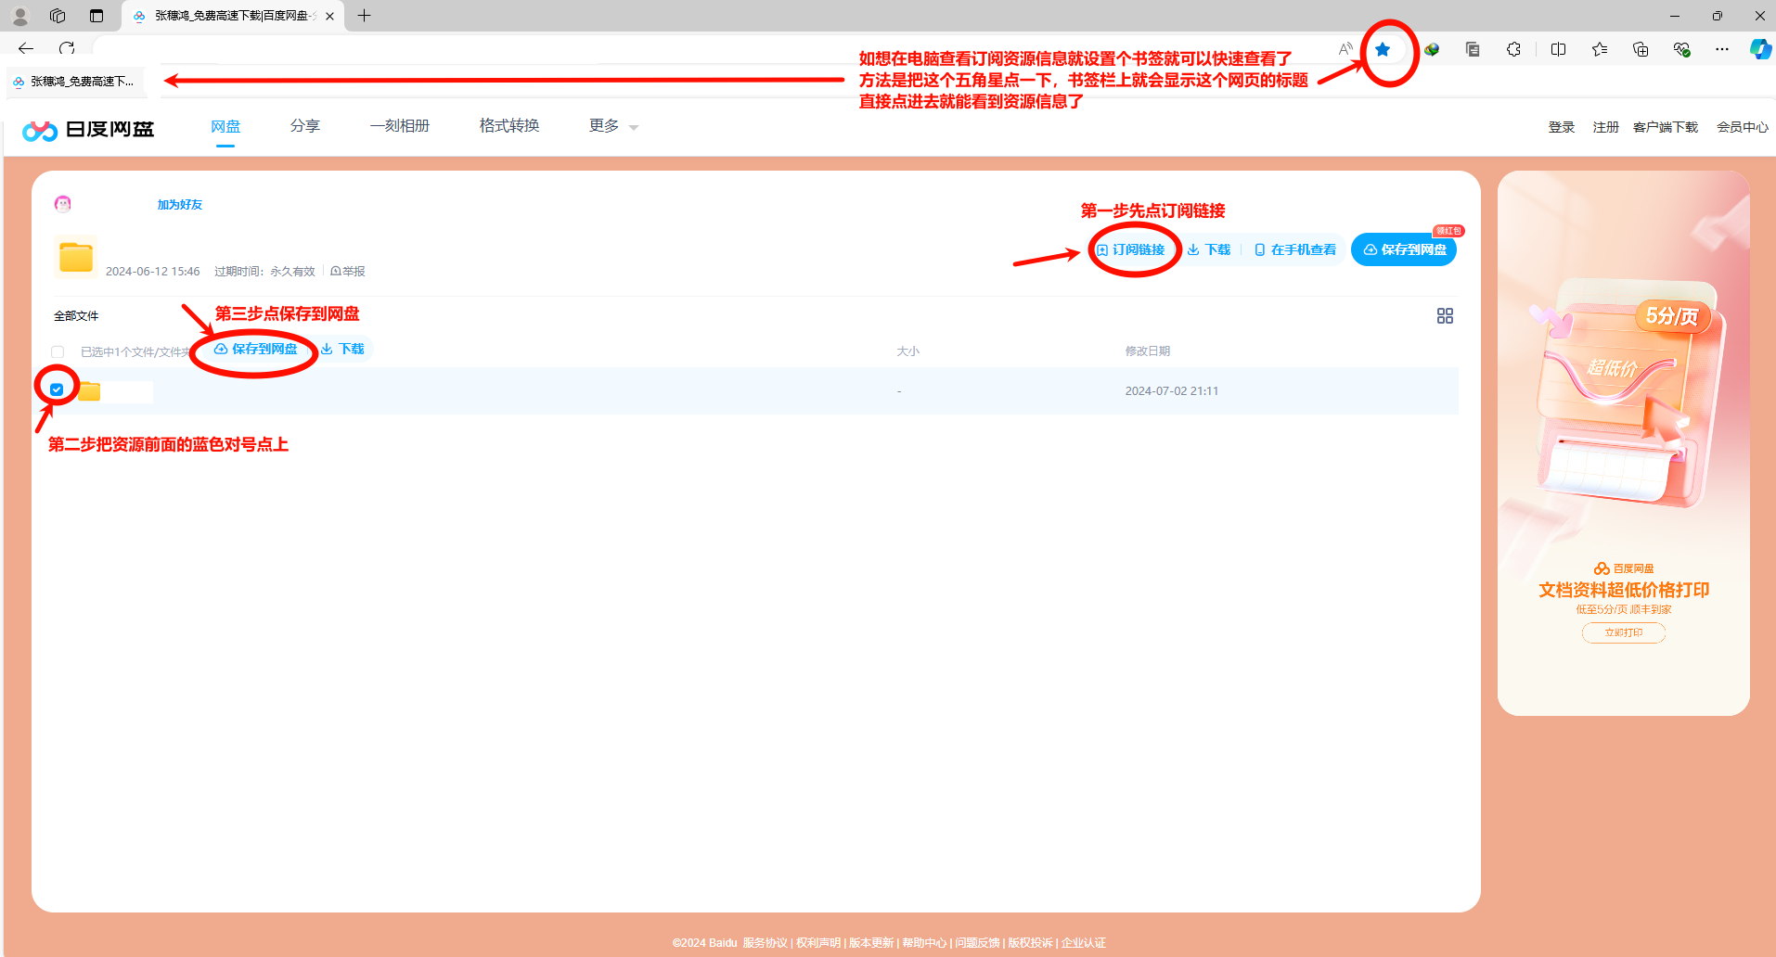Click the top 下载 button beside 订阅链接
The height and width of the screenshot is (957, 1776).
point(1209,249)
